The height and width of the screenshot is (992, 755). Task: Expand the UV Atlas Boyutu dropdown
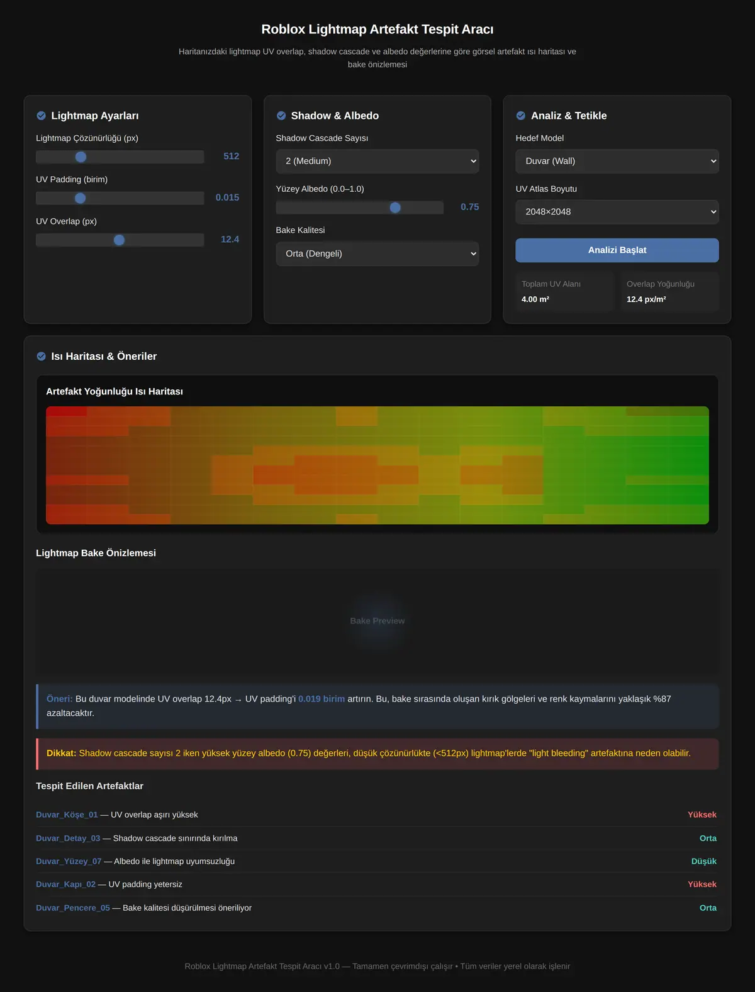(x=617, y=212)
